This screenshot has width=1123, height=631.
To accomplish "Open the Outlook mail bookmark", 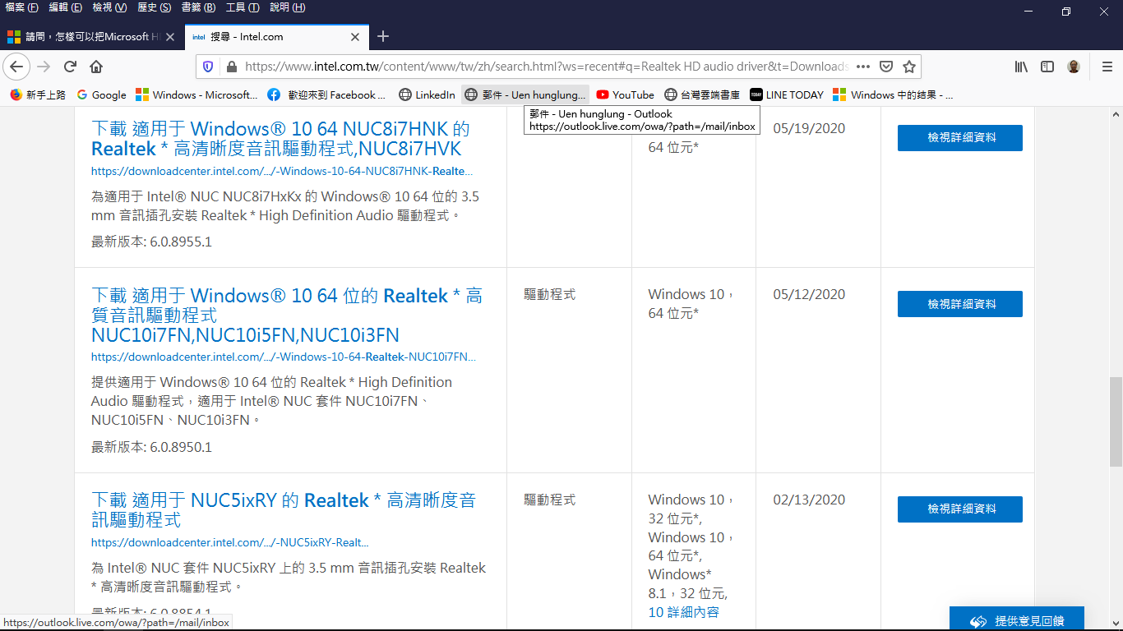I will (x=525, y=94).
